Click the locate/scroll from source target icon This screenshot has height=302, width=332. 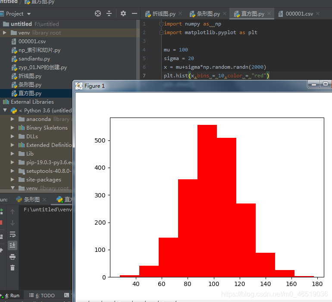tap(98, 13)
